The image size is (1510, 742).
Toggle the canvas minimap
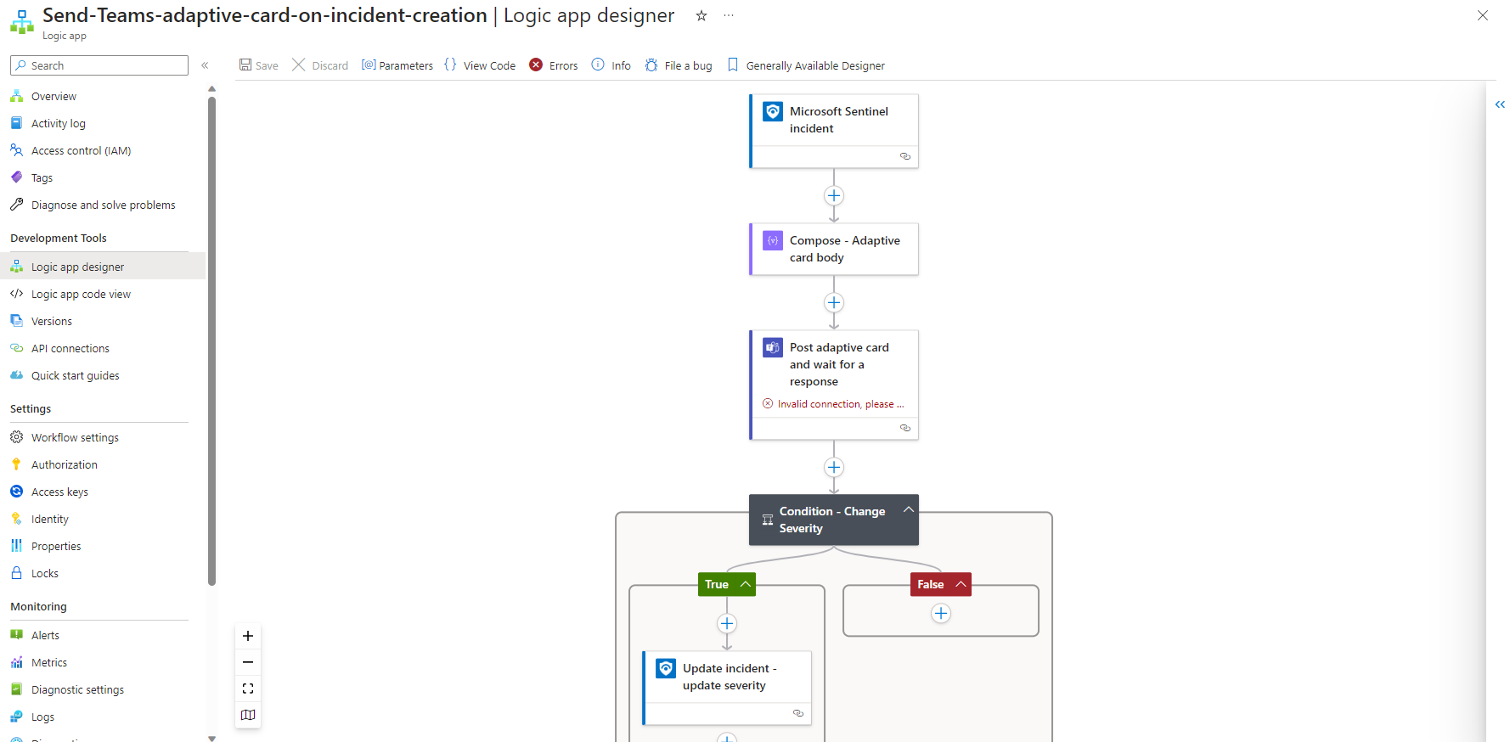click(248, 715)
